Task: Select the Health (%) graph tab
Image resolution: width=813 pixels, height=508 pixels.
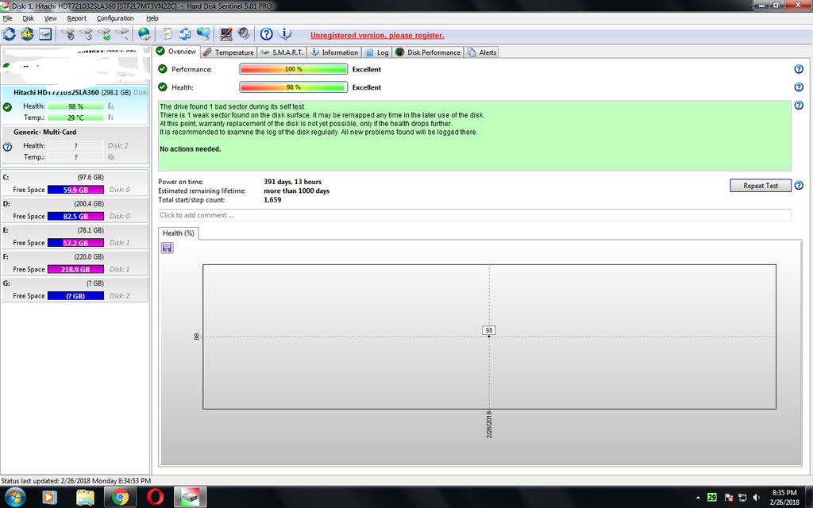Action: click(179, 233)
